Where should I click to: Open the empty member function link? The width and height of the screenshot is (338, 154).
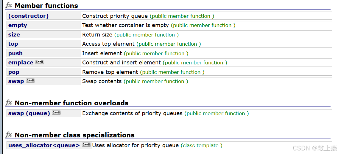[x=18, y=25]
